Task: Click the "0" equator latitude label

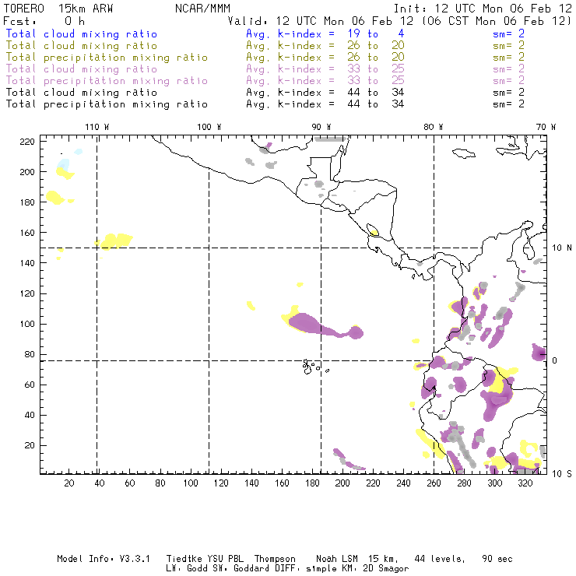Action: (555, 360)
